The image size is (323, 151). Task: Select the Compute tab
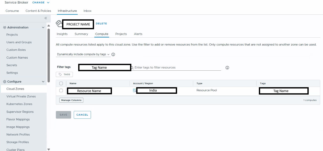(102, 34)
